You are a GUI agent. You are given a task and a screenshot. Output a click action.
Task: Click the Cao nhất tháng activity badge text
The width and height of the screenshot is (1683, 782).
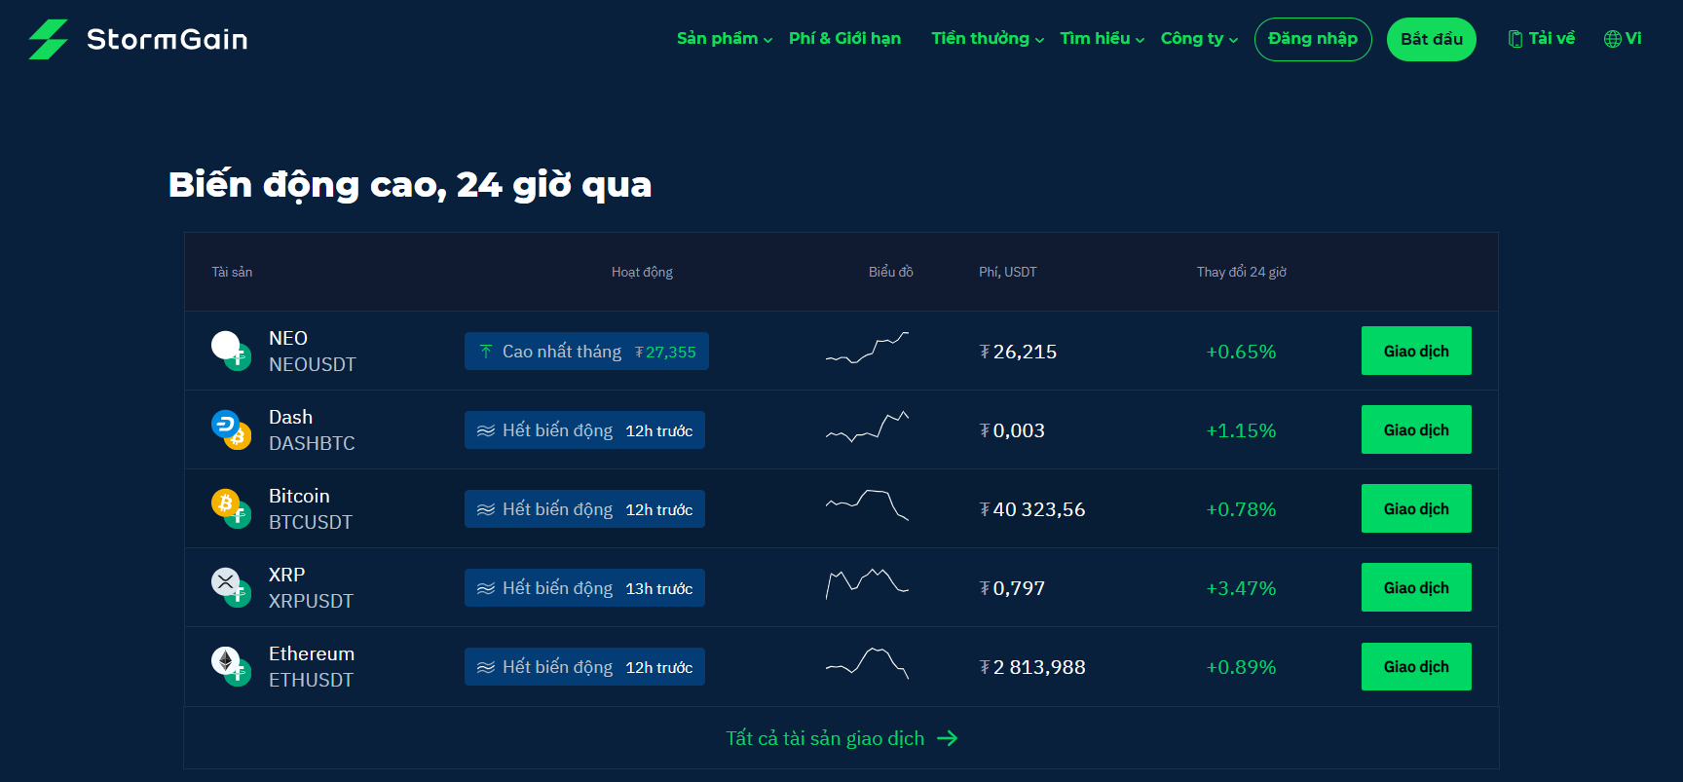[562, 352]
